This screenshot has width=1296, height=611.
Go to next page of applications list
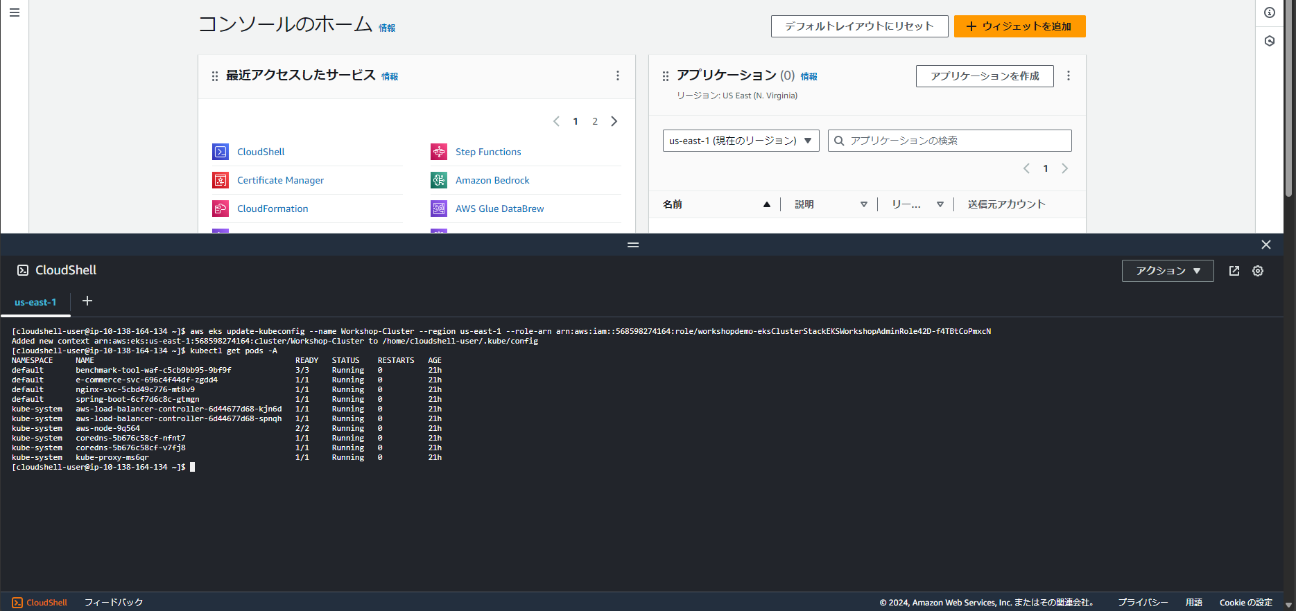tap(1065, 168)
